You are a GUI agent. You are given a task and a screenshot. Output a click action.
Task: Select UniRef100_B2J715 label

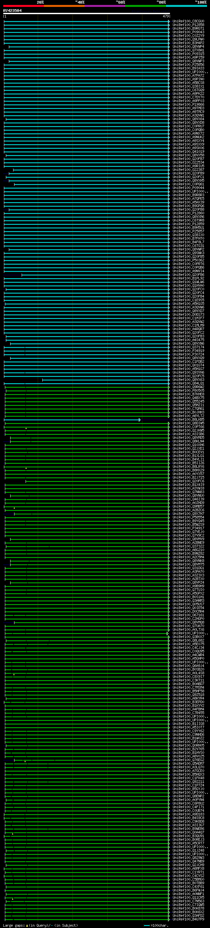(188, 477)
